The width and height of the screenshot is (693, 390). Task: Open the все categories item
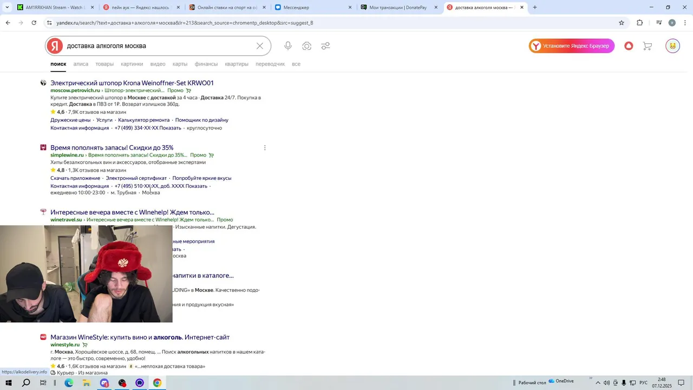pos(296,64)
